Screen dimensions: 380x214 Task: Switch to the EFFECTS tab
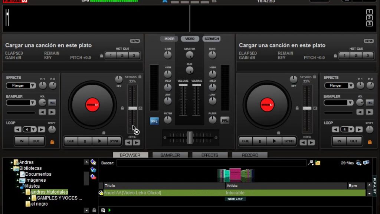(x=210, y=155)
